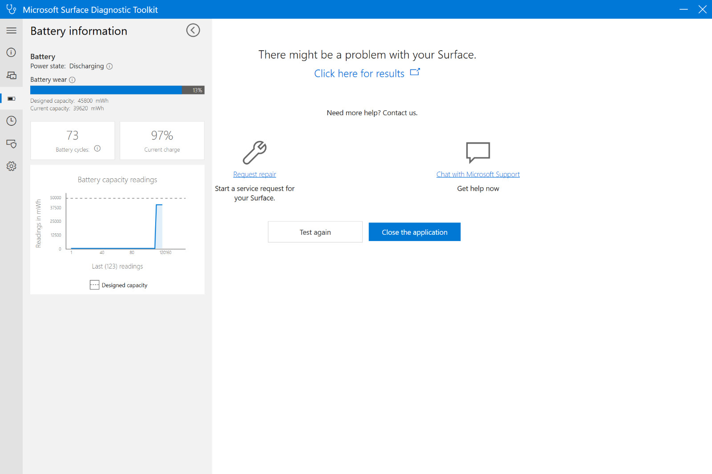Select the device diagnostics sidebar icon
712x474 pixels.
[11, 76]
